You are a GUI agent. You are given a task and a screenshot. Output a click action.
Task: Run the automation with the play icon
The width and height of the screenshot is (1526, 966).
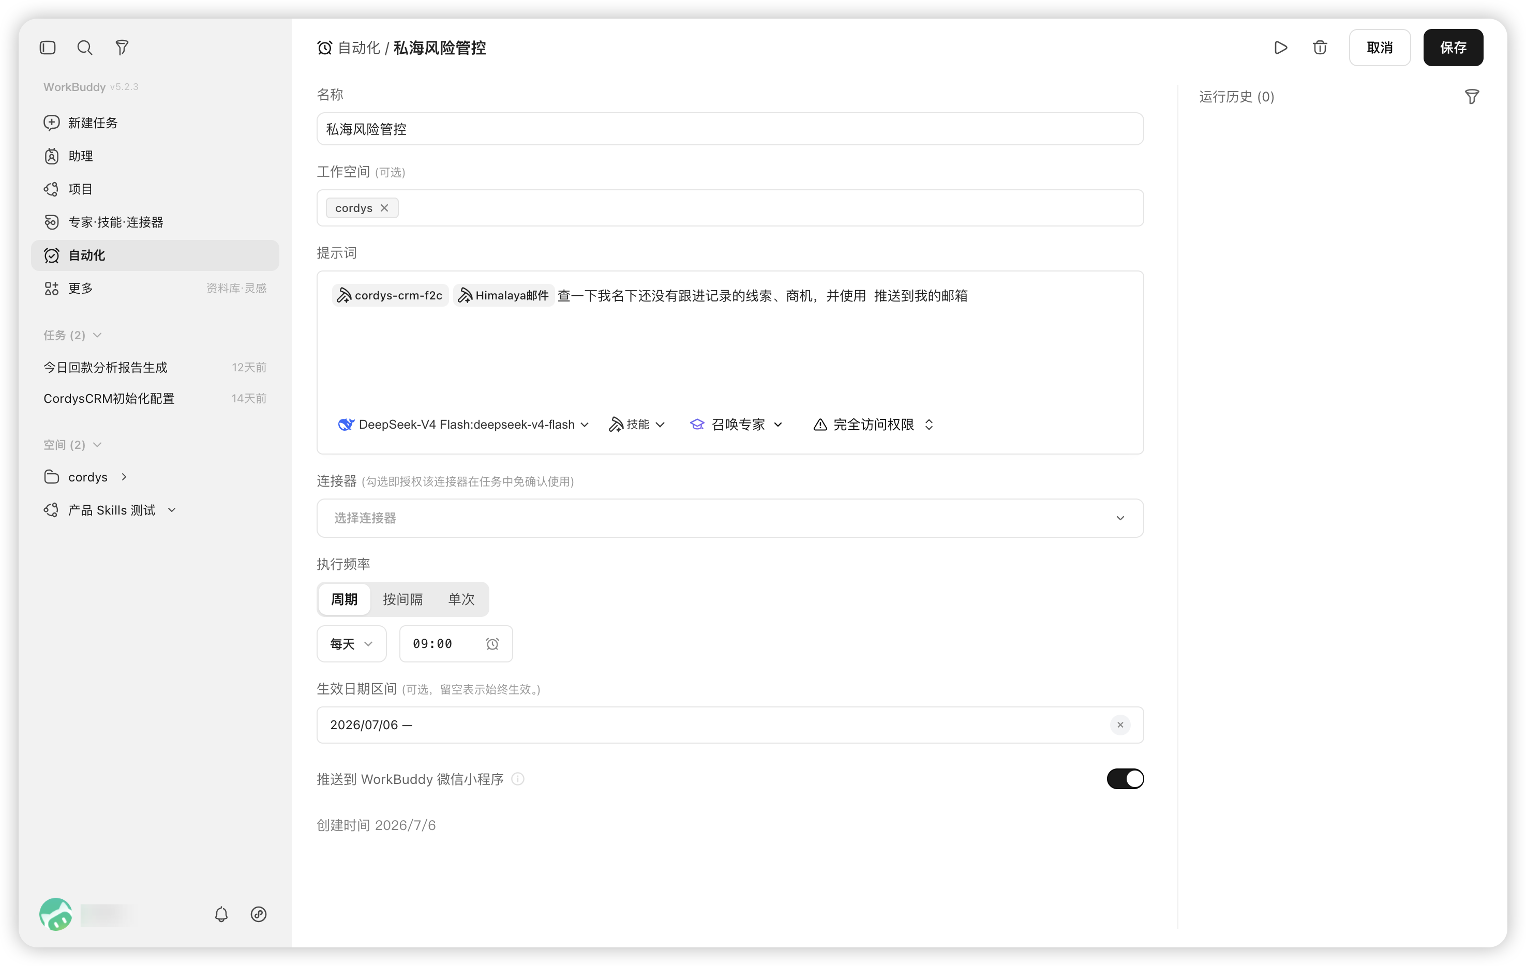pyautogui.click(x=1281, y=48)
